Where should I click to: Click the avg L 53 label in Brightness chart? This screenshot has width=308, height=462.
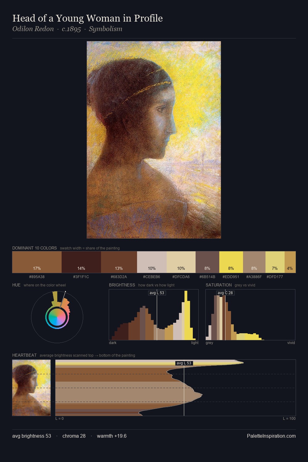coord(157,293)
